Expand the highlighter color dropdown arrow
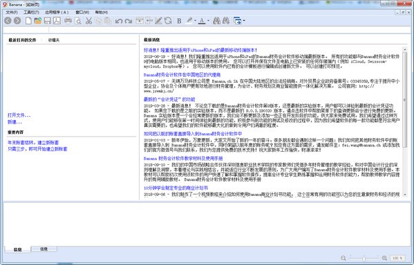Image resolution: width=414 pixels, height=265 pixels. [195, 21]
